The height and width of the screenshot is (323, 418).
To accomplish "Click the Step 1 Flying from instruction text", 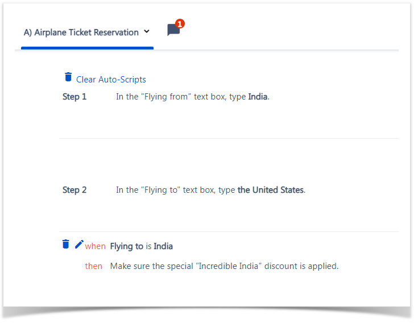I will 193,97.
